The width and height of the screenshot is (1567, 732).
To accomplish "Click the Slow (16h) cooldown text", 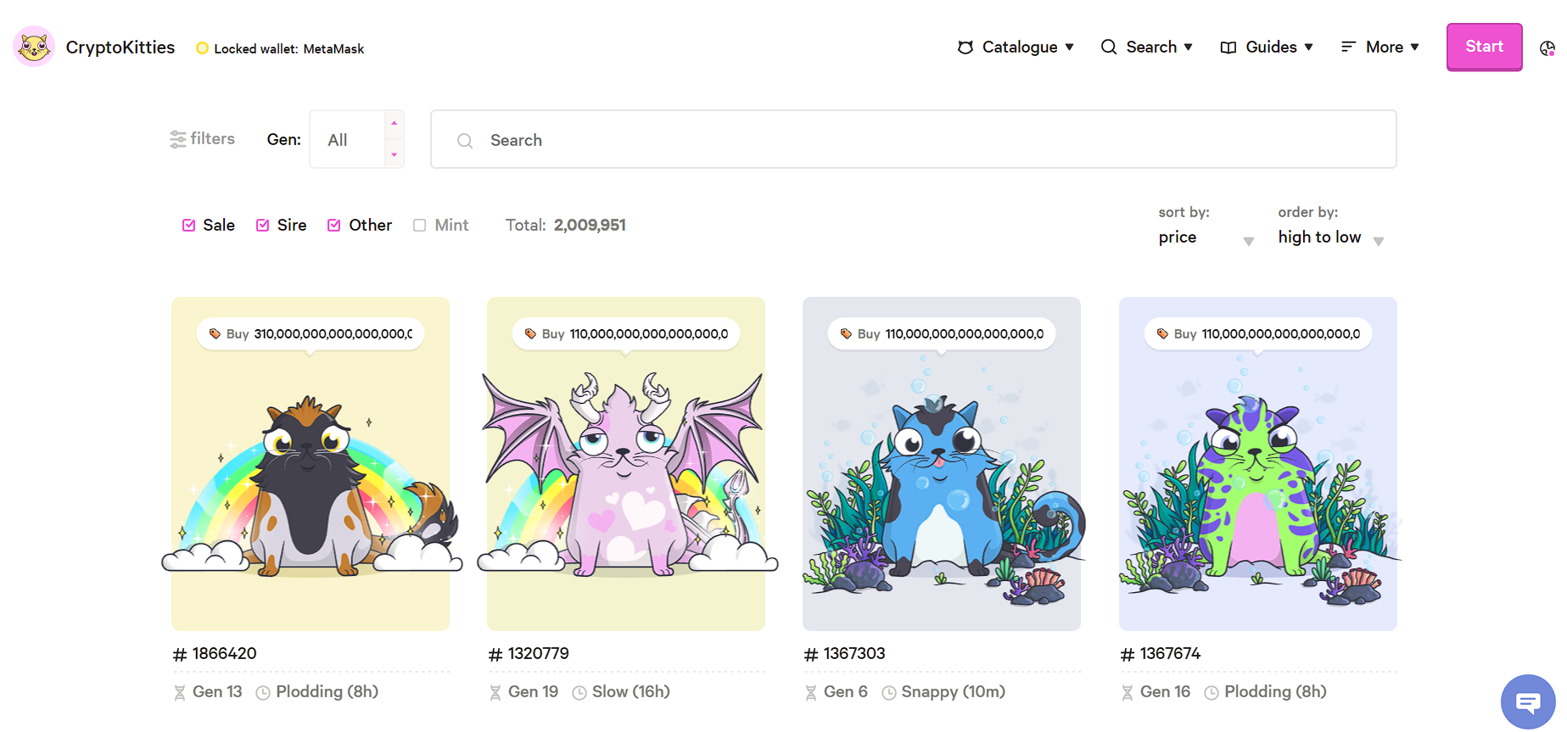I will (x=631, y=692).
